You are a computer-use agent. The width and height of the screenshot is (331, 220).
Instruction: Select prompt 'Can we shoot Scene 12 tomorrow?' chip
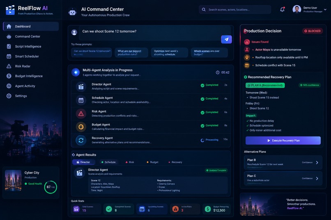point(92,52)
